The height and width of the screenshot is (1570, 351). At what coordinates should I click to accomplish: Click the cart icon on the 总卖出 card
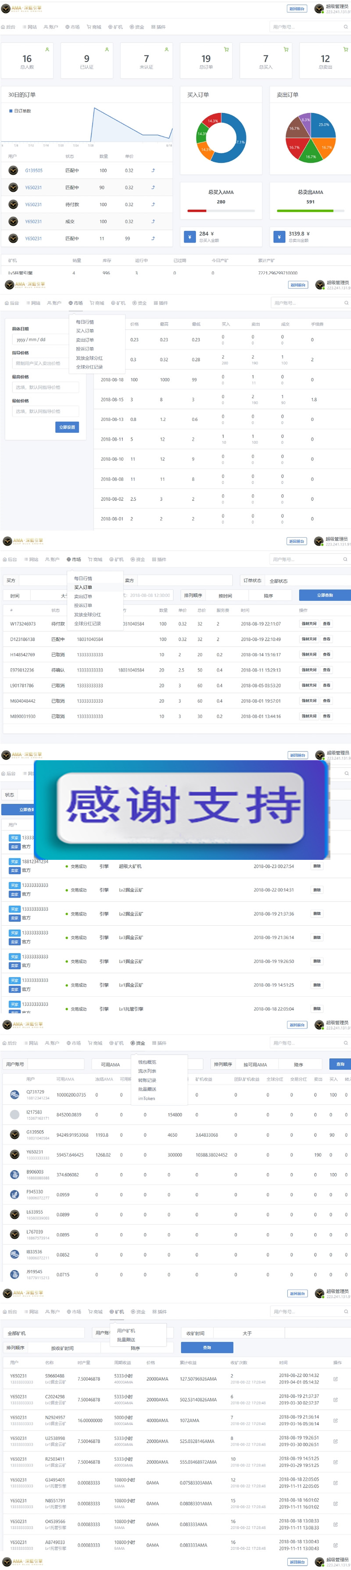[x=346, y=49]
